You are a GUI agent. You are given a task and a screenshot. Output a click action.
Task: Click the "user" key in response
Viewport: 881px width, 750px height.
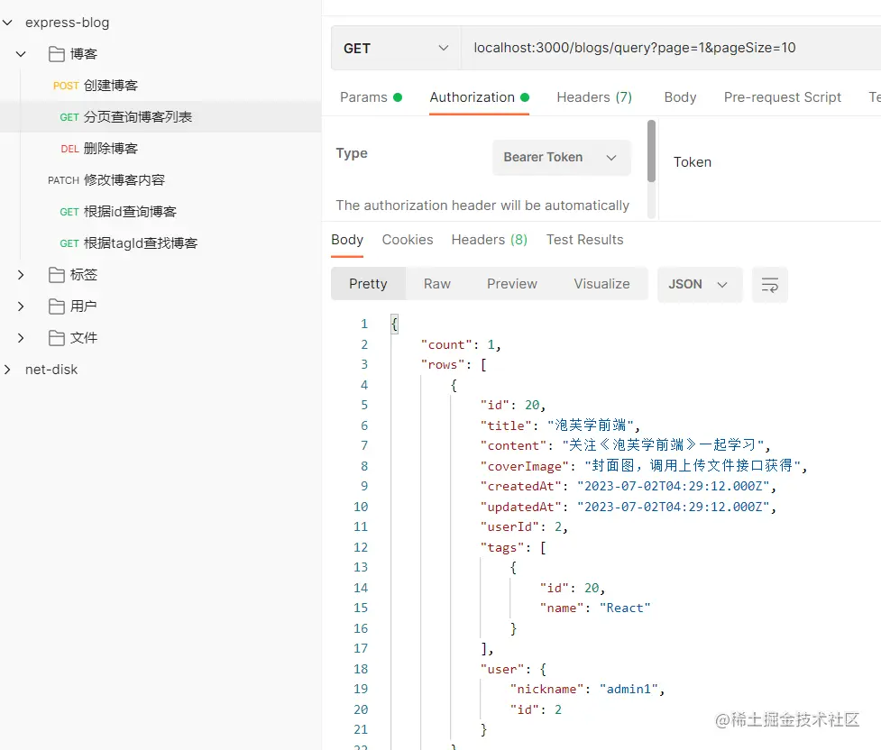click(501, 669)
